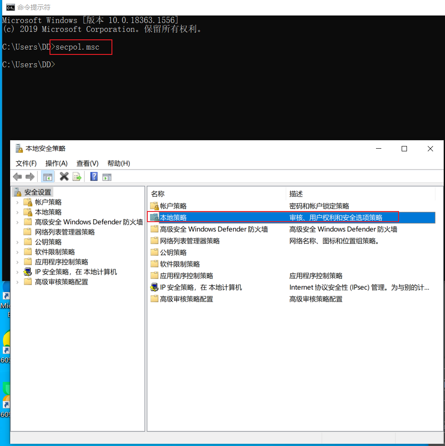Click the 软件限制策略 folder icon in list

(x=154, y=264)
